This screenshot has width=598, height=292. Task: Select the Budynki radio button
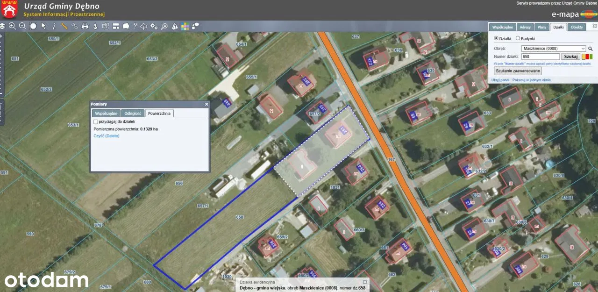tap(518, 38)
